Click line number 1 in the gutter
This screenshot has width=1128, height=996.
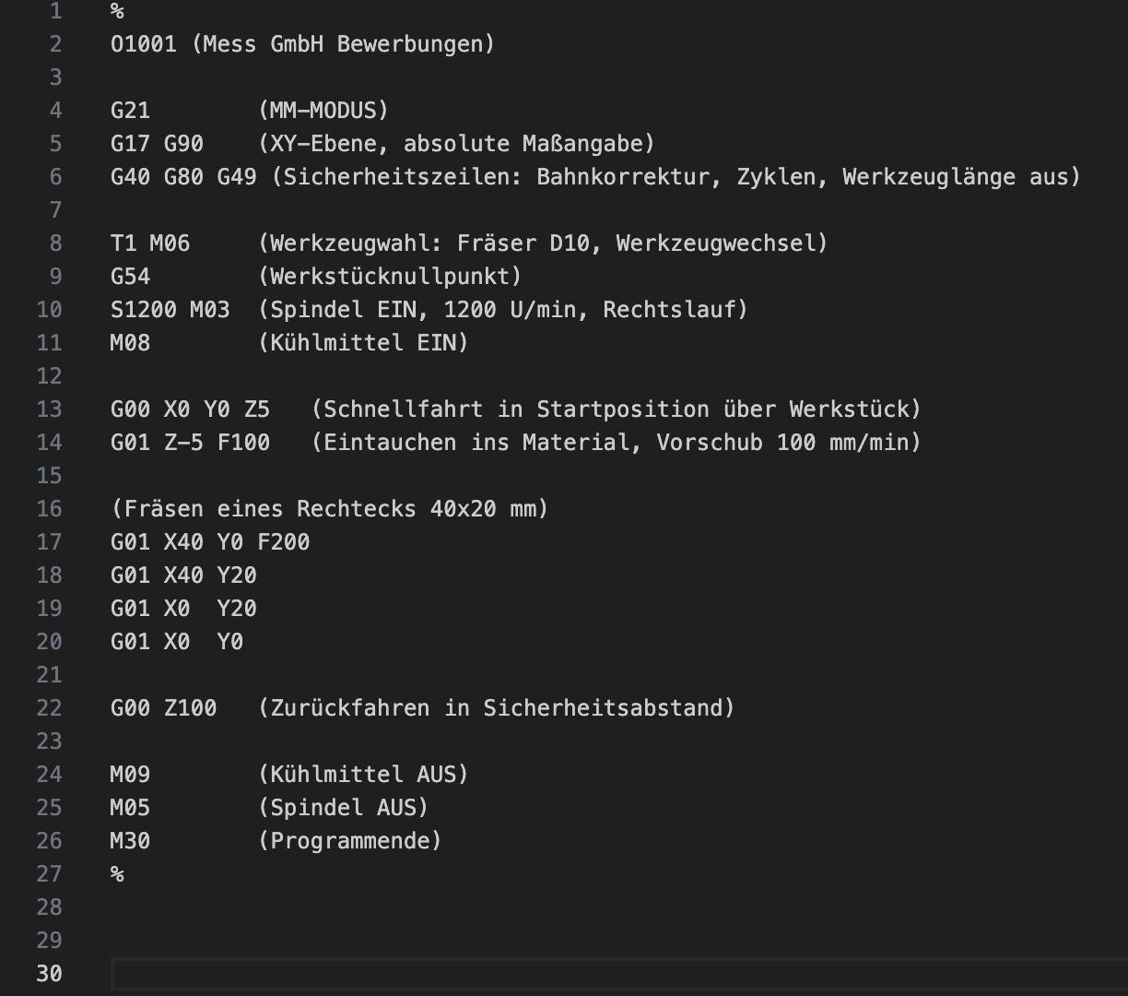[x=55, y=11]
